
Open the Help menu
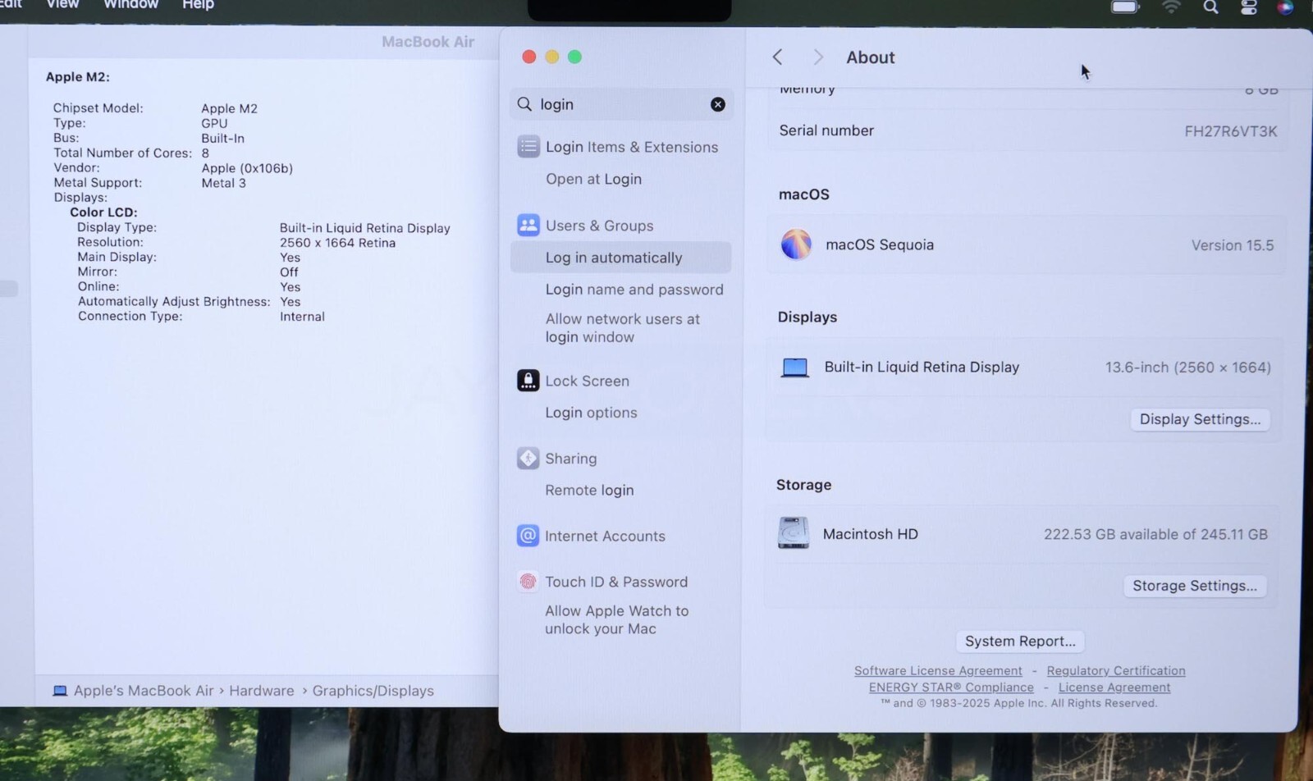coord(198,5)
